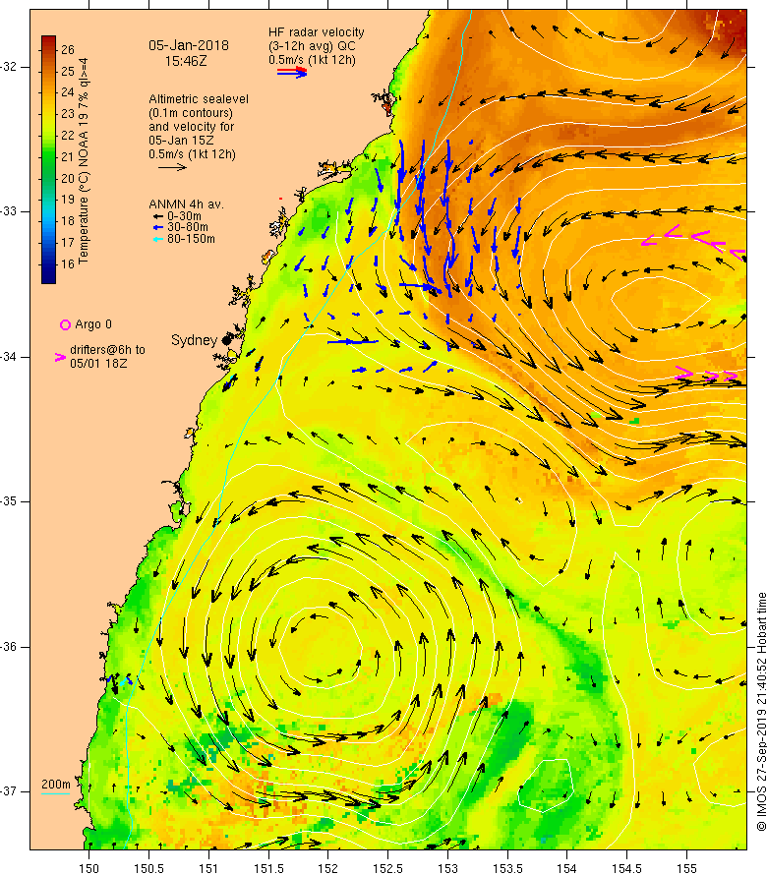767x875 pixels.
Task: Click the 150 longitude axis label
Action: pyautogui.click(x=88, y=868)
